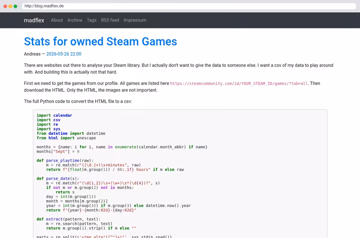The height and width of the screenshot is (238, 360).
Task: Go to the About page
Action: tap(57, 20)
